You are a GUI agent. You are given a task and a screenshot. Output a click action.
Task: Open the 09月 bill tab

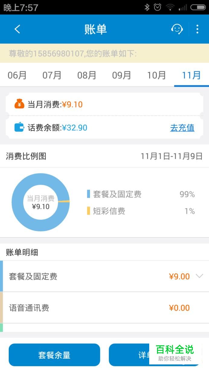click(121, 75)
